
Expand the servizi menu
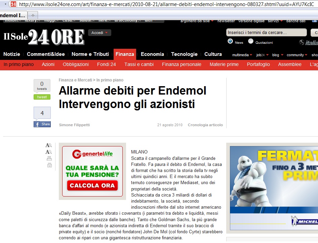[x=275, y=21]
